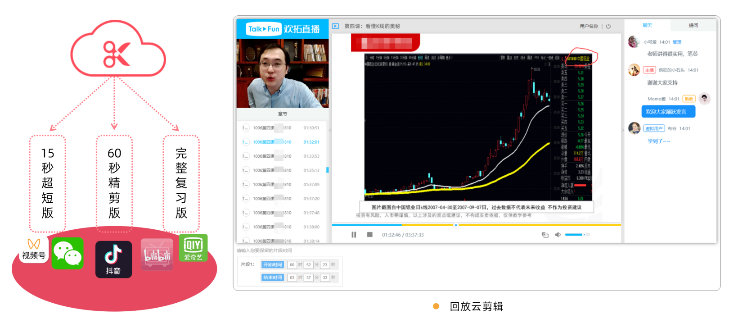Click the 15秒超短版 box

click(x=48, y=183)
